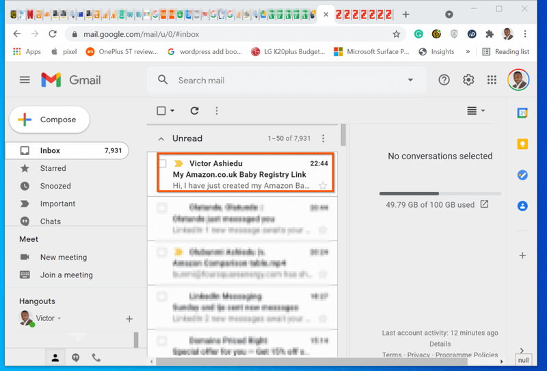Viewport: 547px width, 371px height.
Task: Open the OnePlus 5T review bookmark
Action: point(122,52)
